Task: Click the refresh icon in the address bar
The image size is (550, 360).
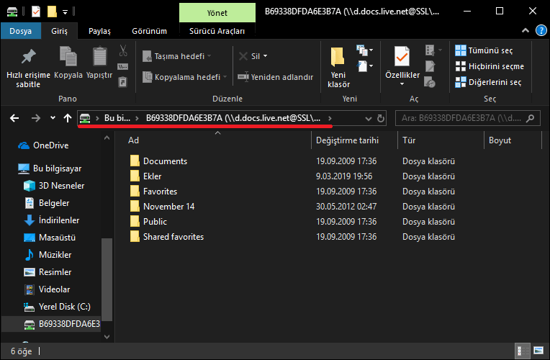Action: point(381,118)
